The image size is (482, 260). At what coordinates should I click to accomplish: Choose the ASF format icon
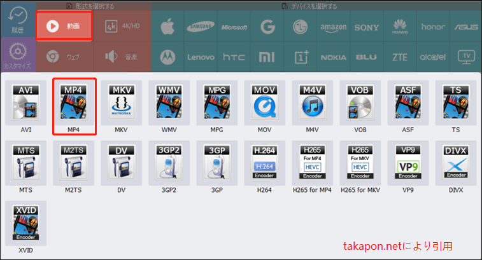pyautogui.click(x=408, y=103)
